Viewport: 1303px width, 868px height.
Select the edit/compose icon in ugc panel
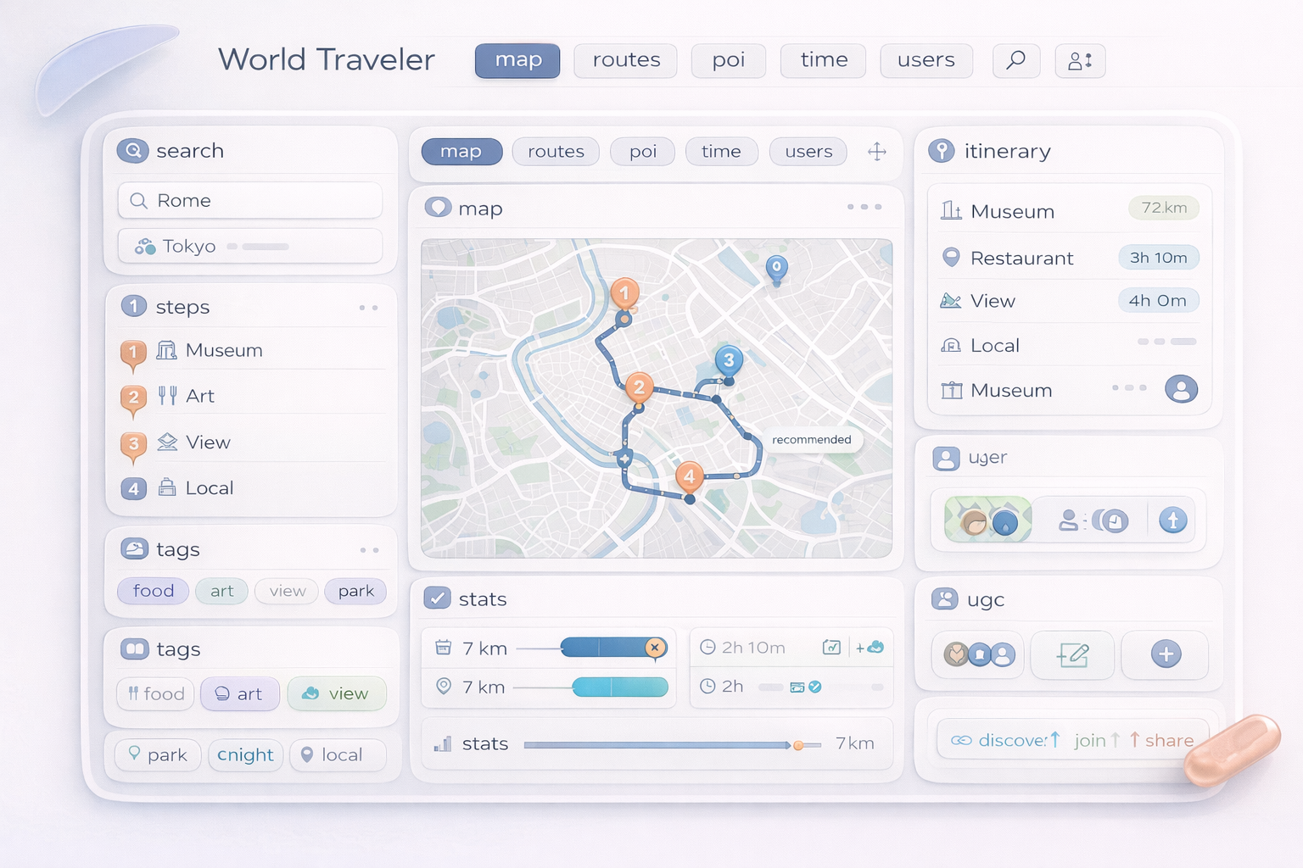[x=1072, y=654]
